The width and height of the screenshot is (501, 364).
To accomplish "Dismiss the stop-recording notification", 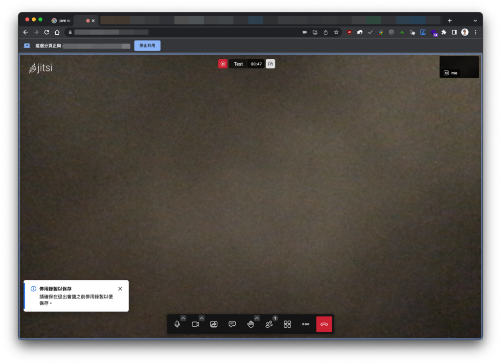I will (x=120, y=289).
